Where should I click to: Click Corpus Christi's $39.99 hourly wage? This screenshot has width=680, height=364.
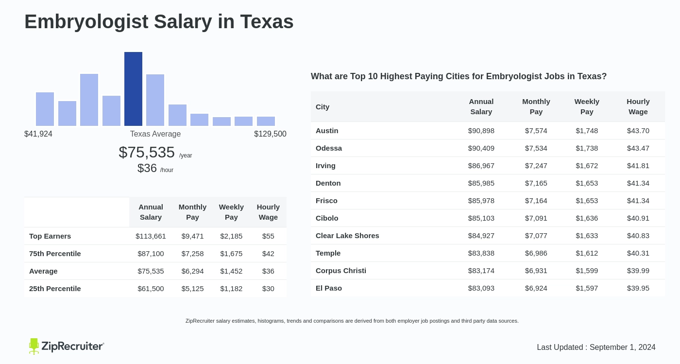638,271
